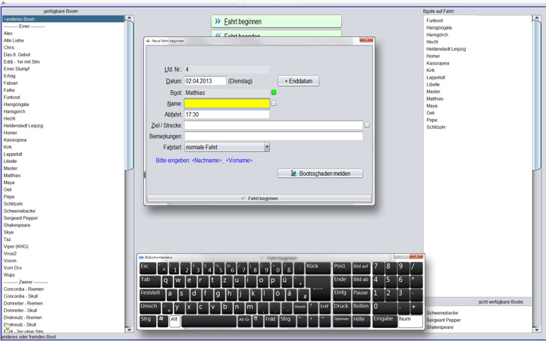Click the double-arrow Fahrt beginnen main button
This screenshot has width=546, height=341.
click(276, 21)
